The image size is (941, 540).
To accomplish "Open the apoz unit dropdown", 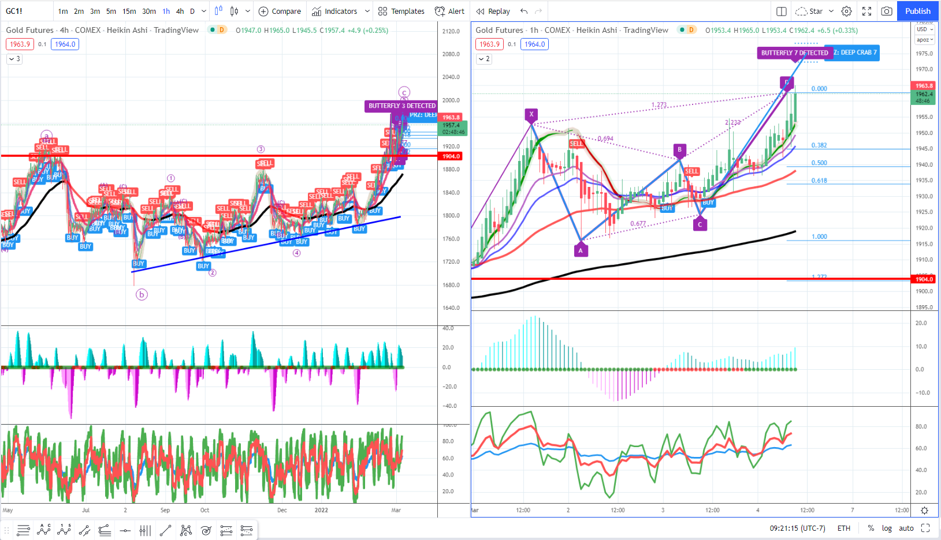I will coord(925,40).
